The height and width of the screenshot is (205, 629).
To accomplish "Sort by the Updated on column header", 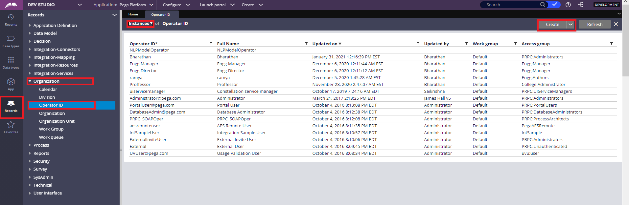I will click(325, 44).
